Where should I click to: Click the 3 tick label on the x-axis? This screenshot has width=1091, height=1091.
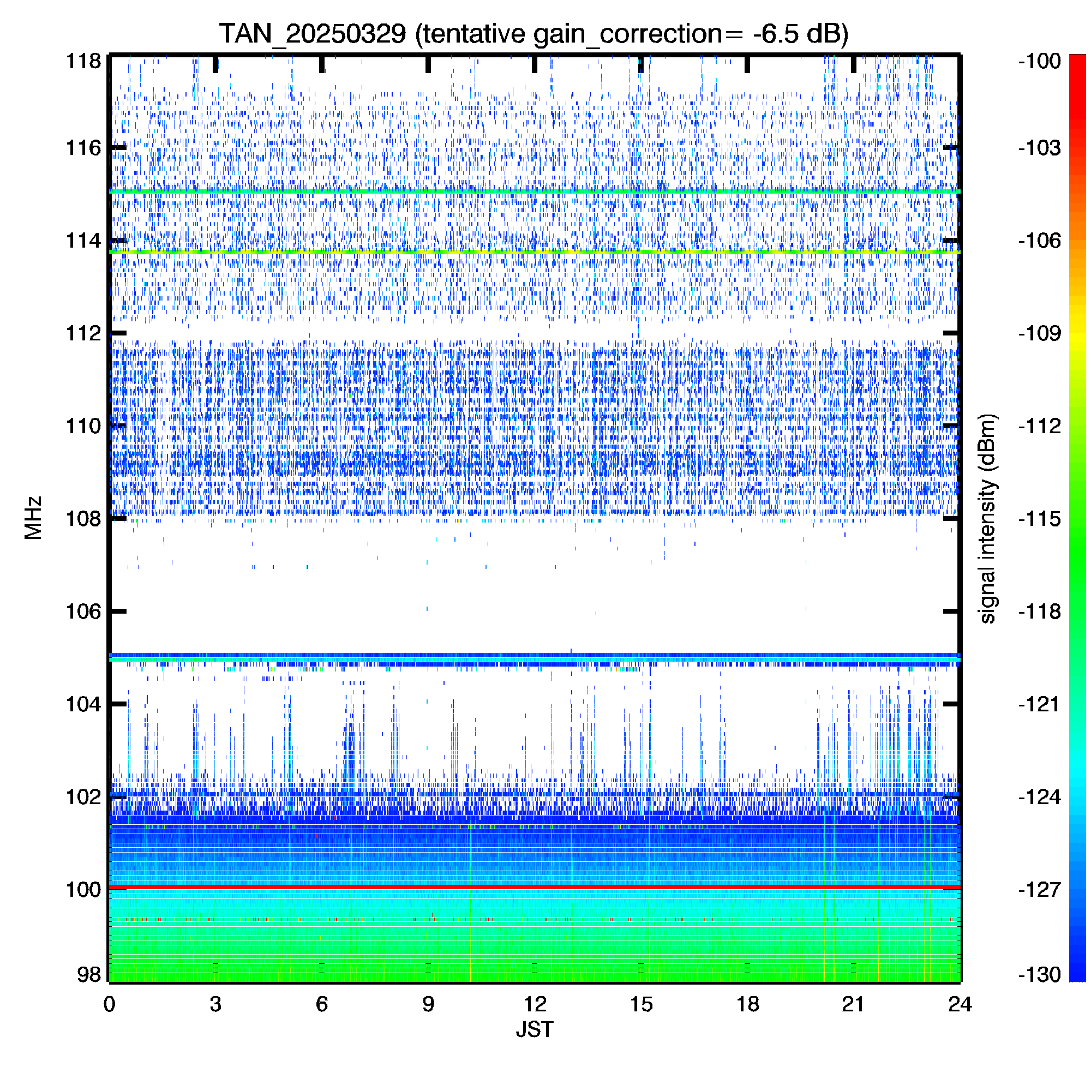coord(215,1004)
